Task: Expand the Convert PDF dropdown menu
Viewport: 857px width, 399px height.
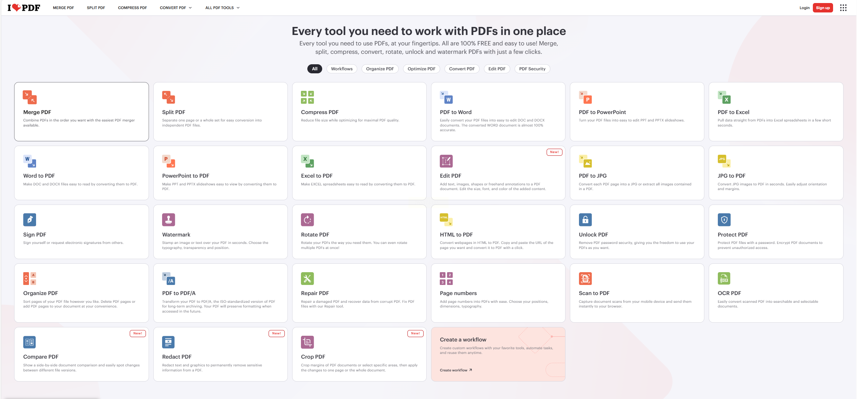Action: point(176,8)
